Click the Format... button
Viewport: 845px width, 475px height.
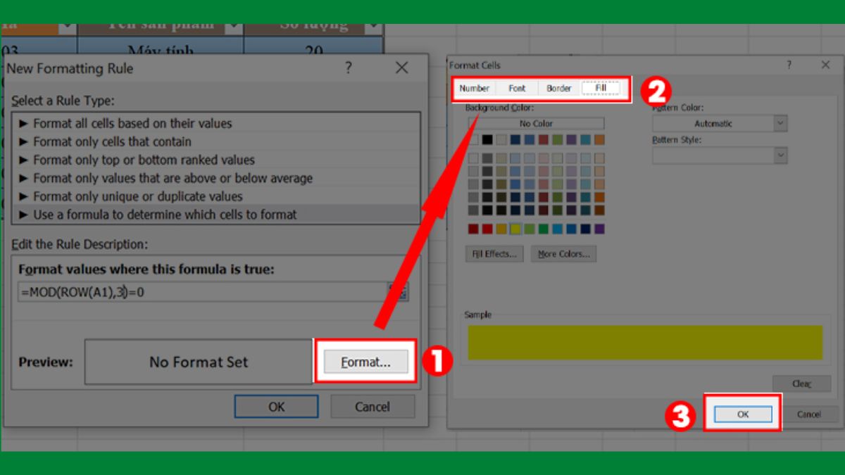365,362
